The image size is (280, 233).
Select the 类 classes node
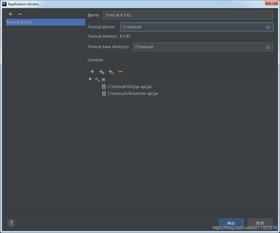(103, 80)
